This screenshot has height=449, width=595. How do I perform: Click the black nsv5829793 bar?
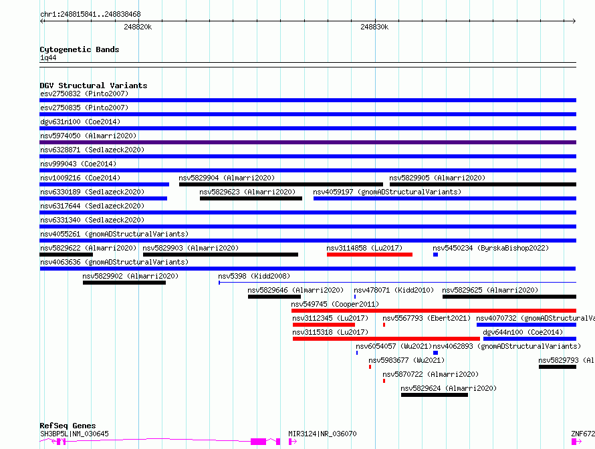[x=558, y=367]
